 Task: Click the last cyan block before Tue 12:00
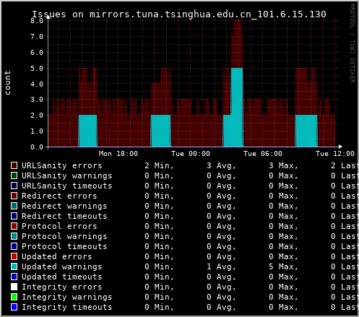pos(306,131)
